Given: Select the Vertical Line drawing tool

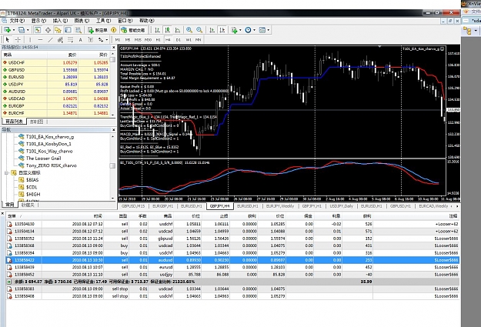Looking at the screenshot, I should 30,39.
